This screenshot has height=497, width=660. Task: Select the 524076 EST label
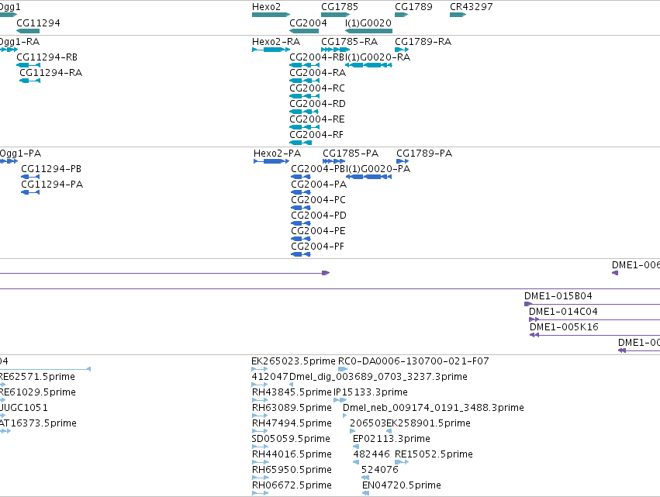coord(380,470)
